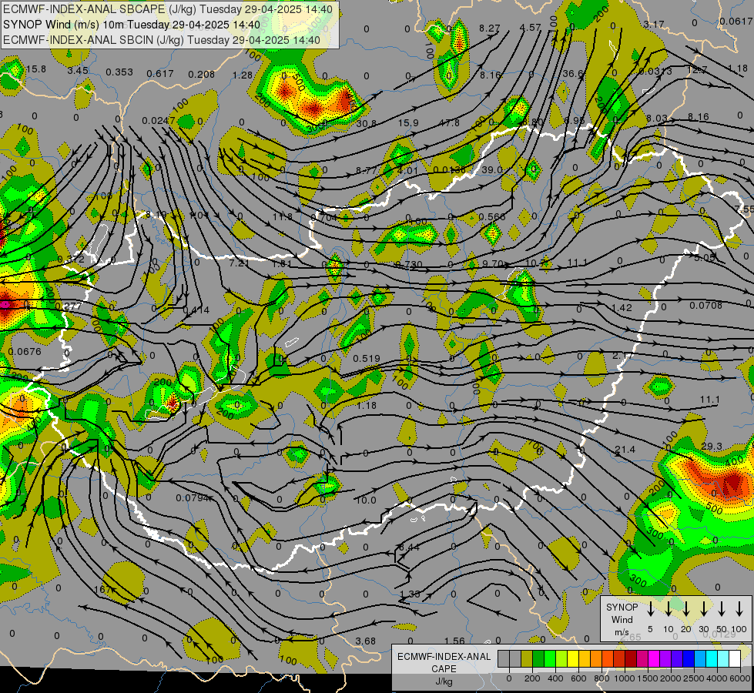The width and height of the screenshot is (754, 693).
Task: Click the 9.70 value on the map
Action: pyautogui.click(x=492, y=263)
